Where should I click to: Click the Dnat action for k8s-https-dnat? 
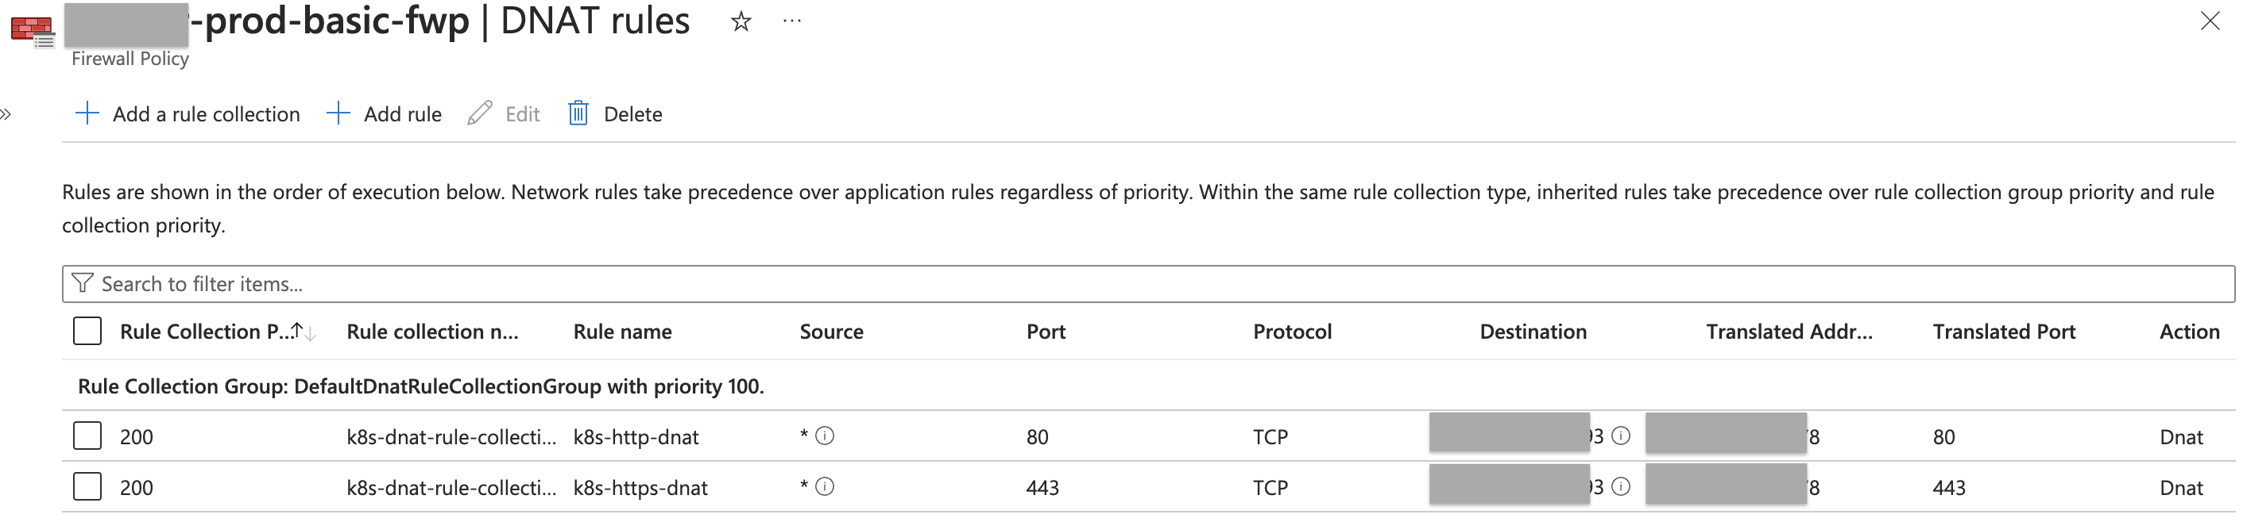tap(2184, 487)
